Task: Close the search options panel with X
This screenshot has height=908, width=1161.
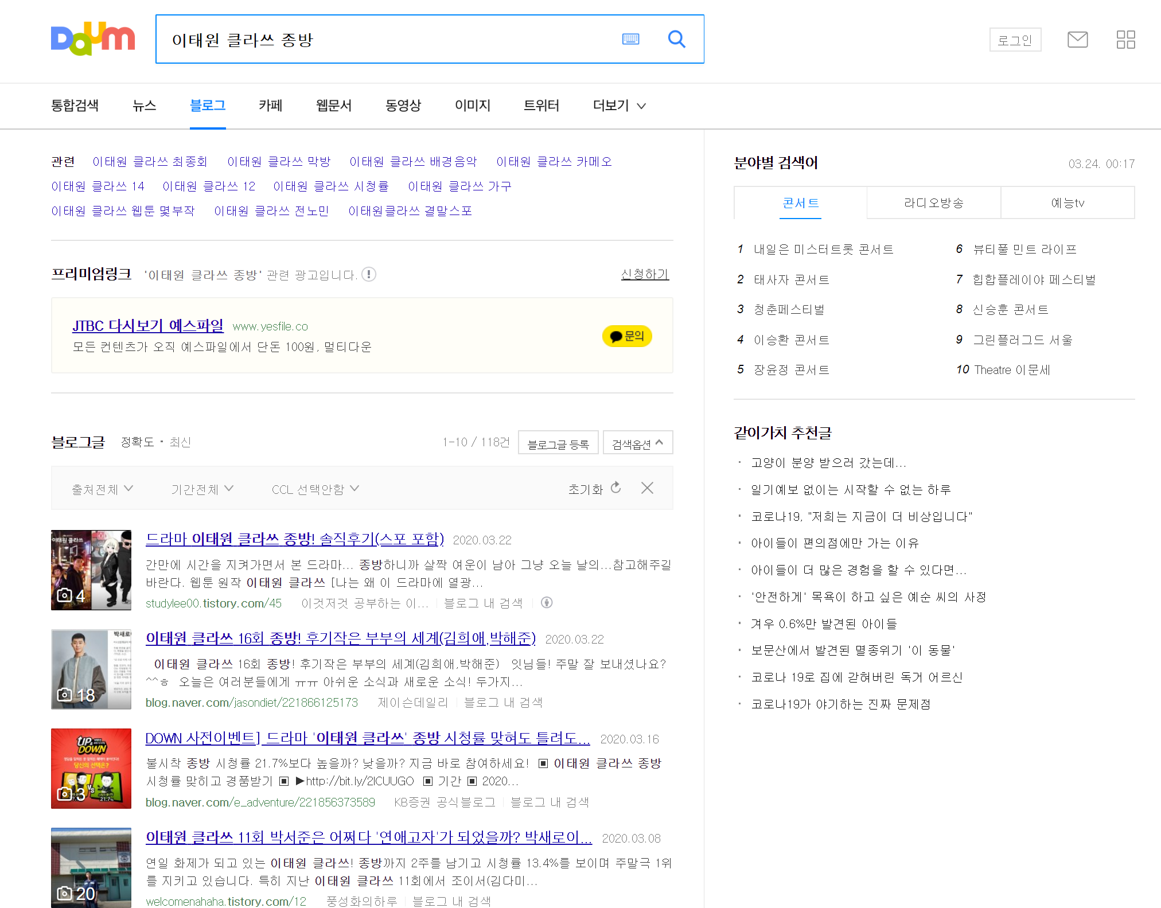Action: (647, 488)
